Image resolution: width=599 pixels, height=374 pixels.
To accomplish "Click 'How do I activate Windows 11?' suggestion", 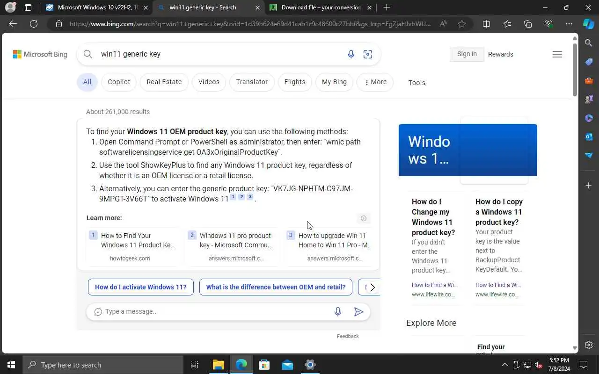I will click(140, 288).
